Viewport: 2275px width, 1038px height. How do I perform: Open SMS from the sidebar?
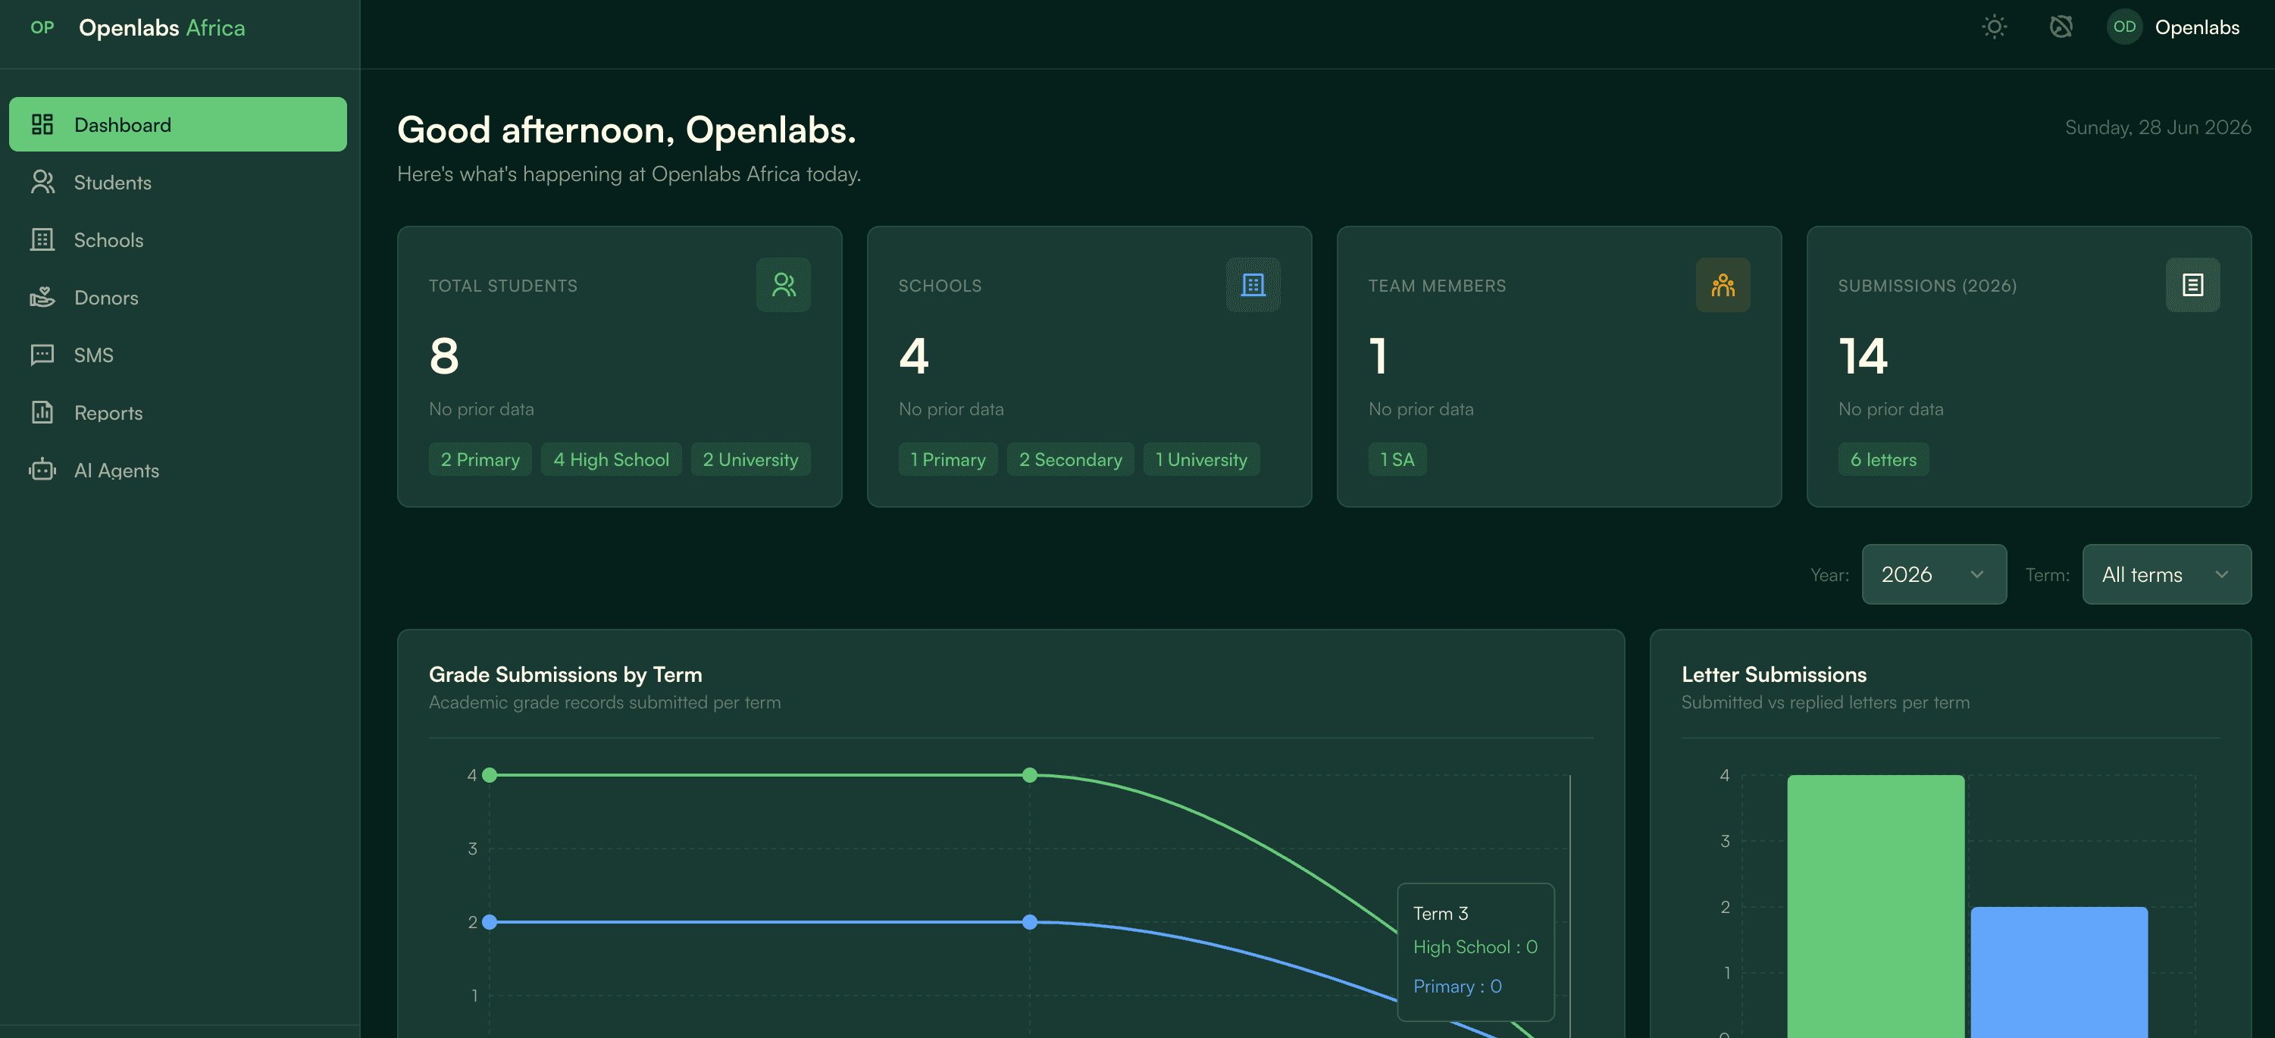(177, 355)
